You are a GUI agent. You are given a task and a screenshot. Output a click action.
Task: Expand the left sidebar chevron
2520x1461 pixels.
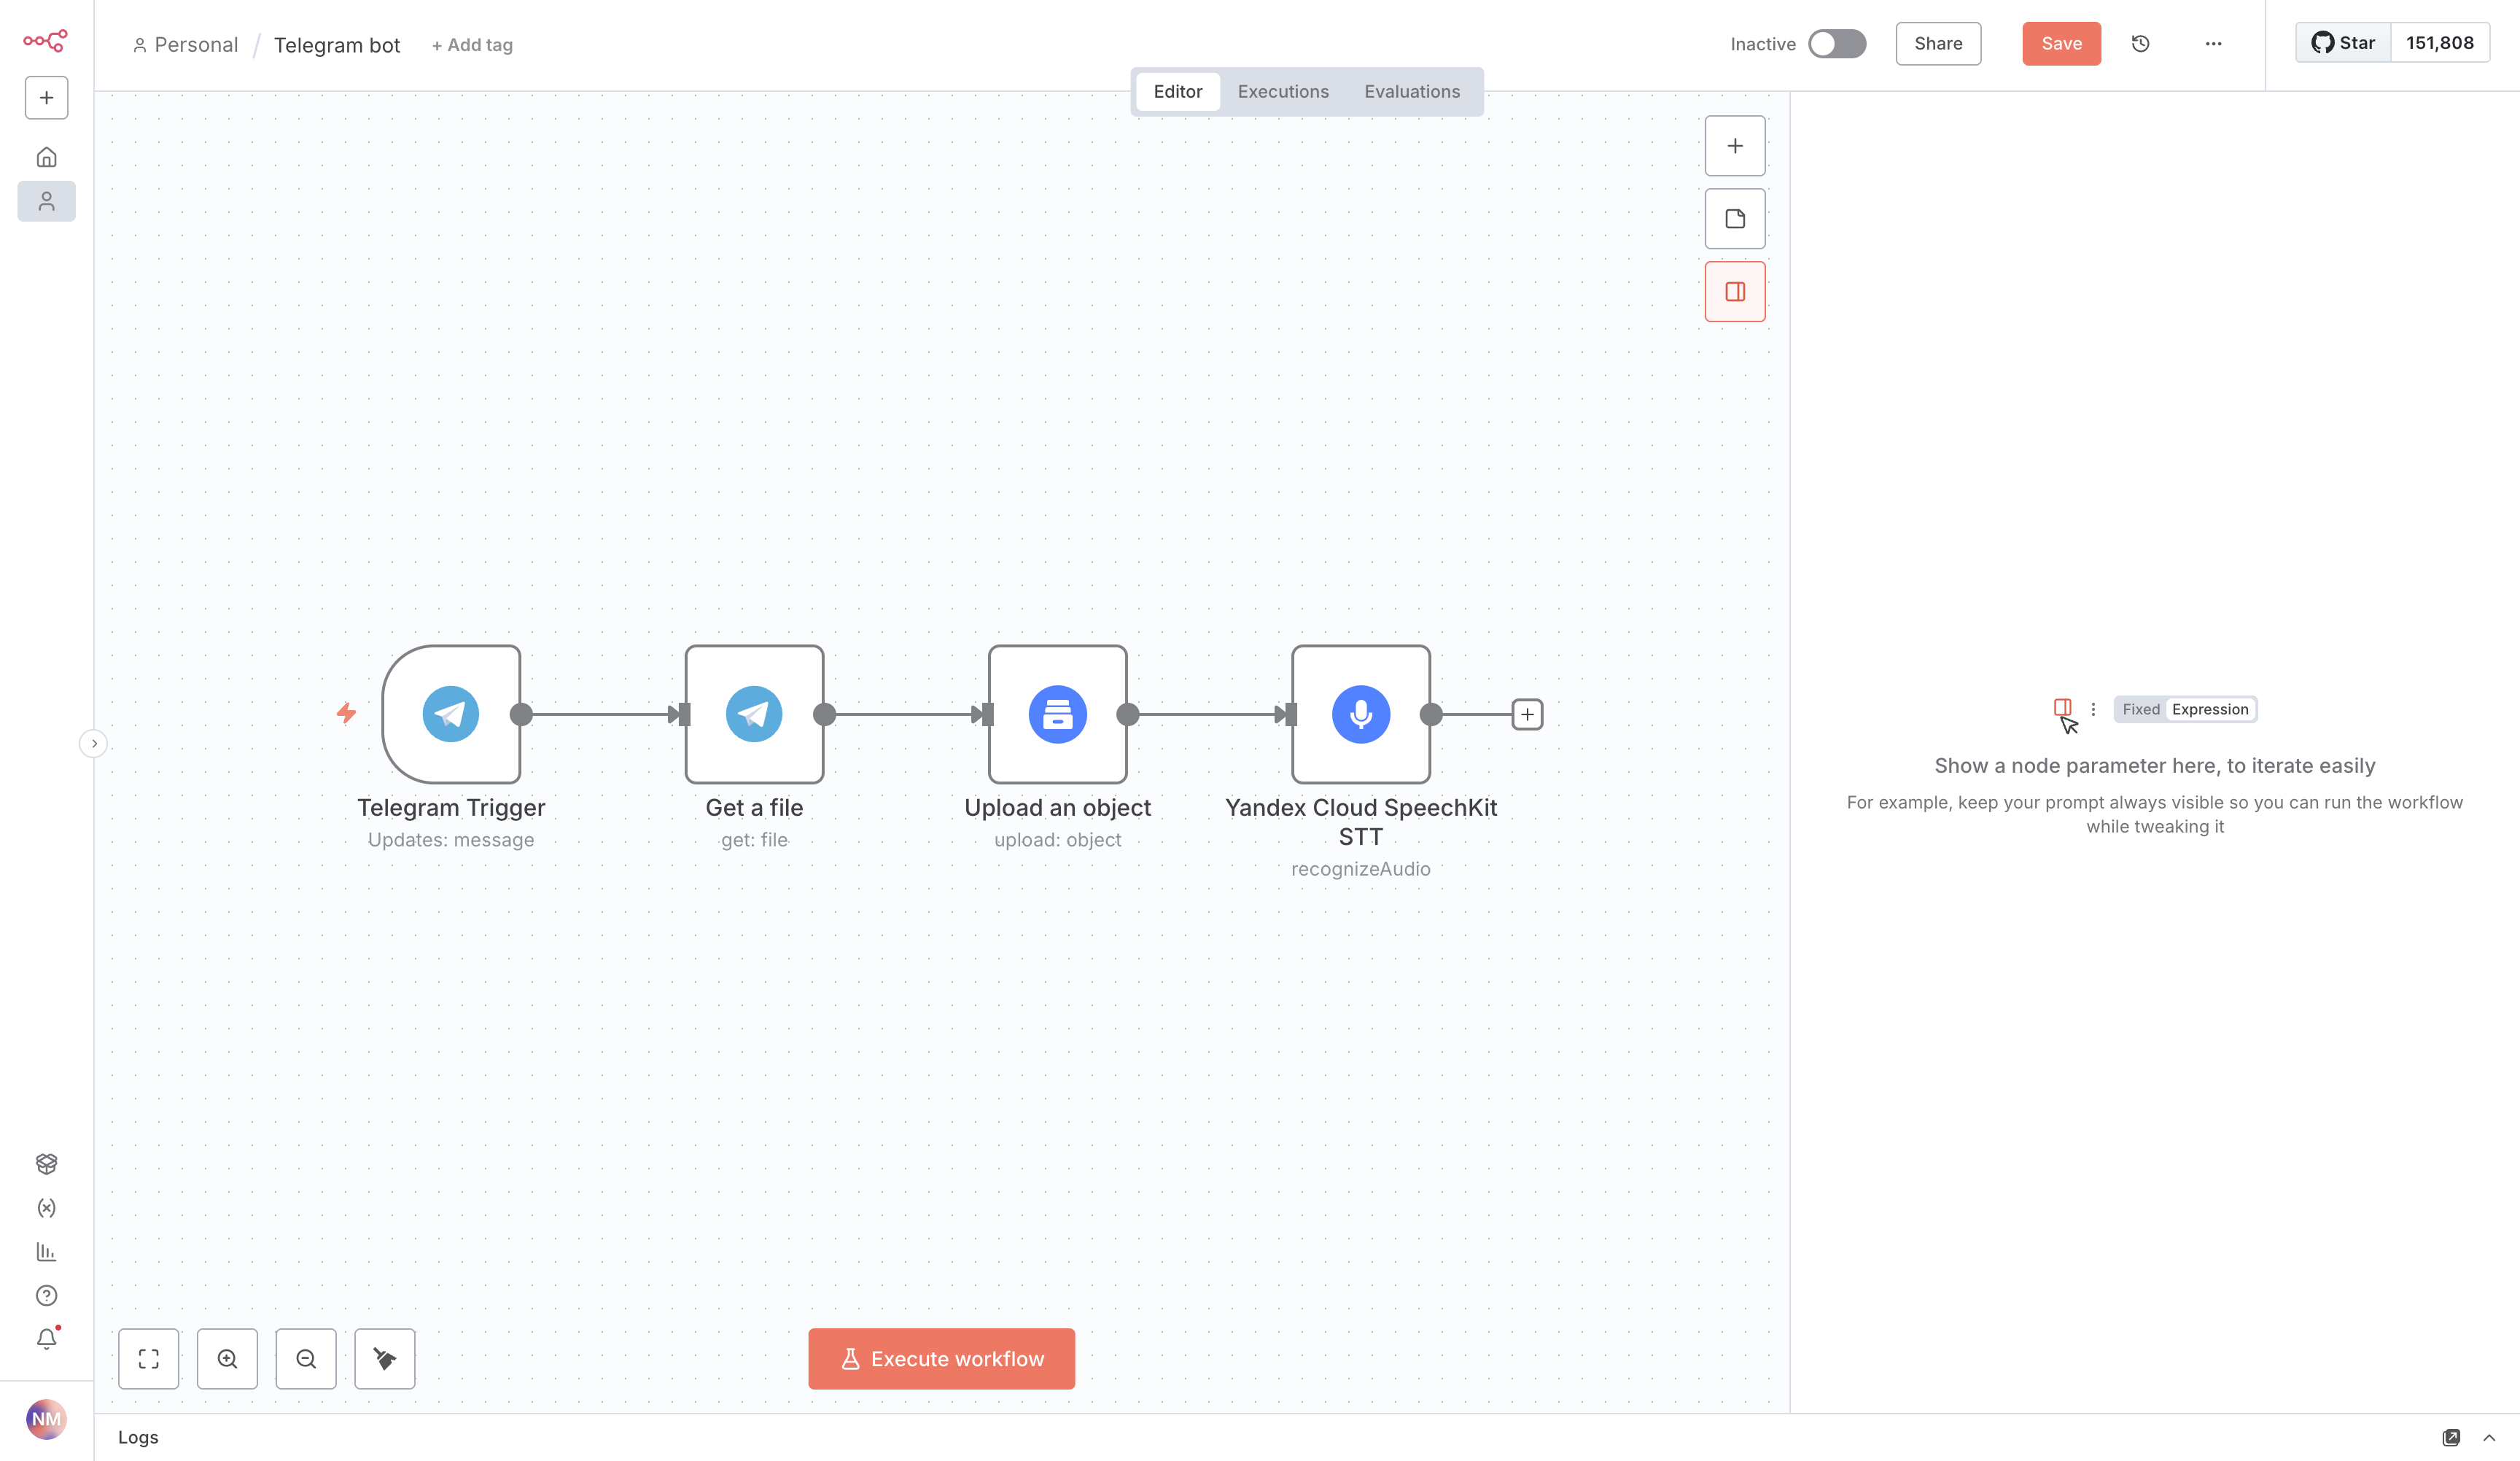pos(94,743)
